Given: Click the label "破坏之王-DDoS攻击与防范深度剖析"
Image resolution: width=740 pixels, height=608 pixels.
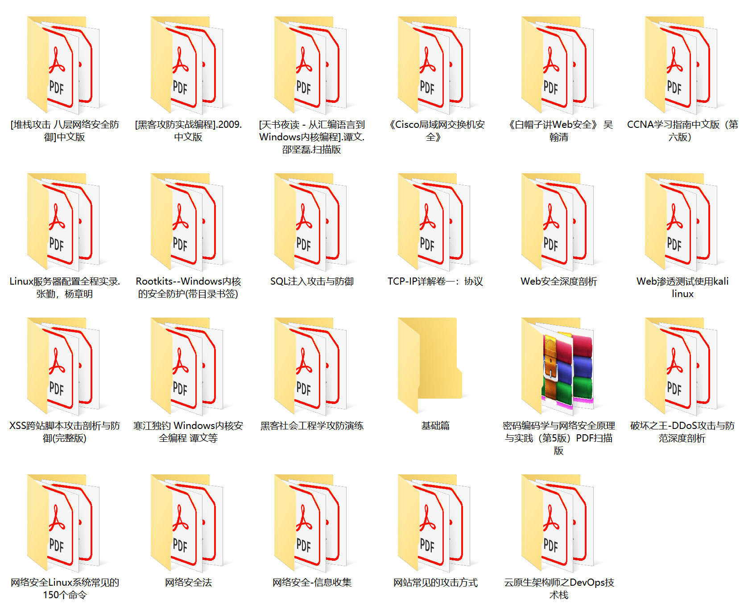Looking at the screenshot, I should pyautogui.click(x=682, y=432).
